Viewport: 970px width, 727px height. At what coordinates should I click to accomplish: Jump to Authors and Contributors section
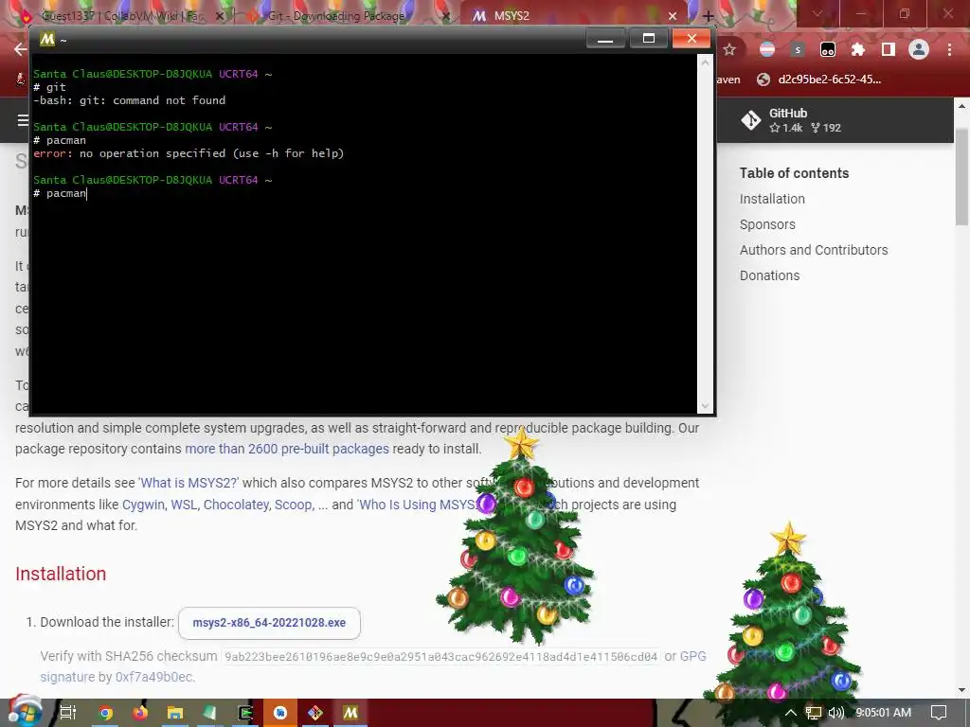pos(814,250)
